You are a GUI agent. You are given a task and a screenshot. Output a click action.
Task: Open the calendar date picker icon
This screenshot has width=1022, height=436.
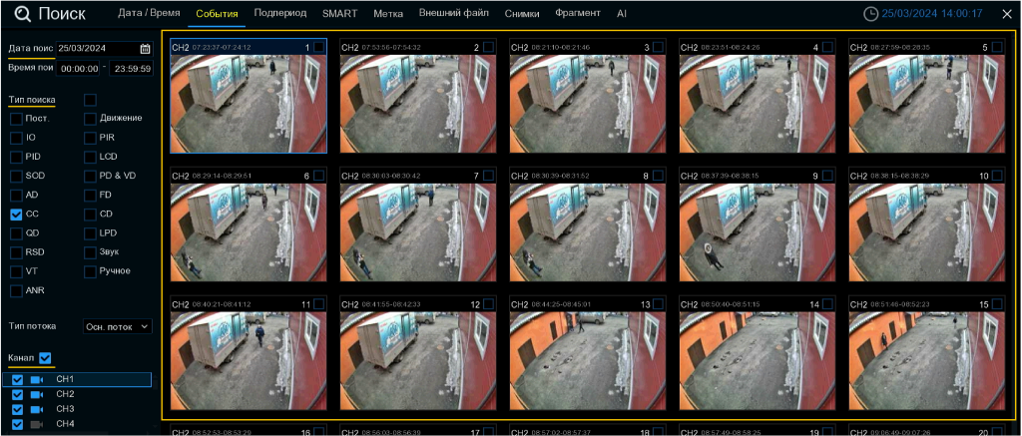point(146,48)
